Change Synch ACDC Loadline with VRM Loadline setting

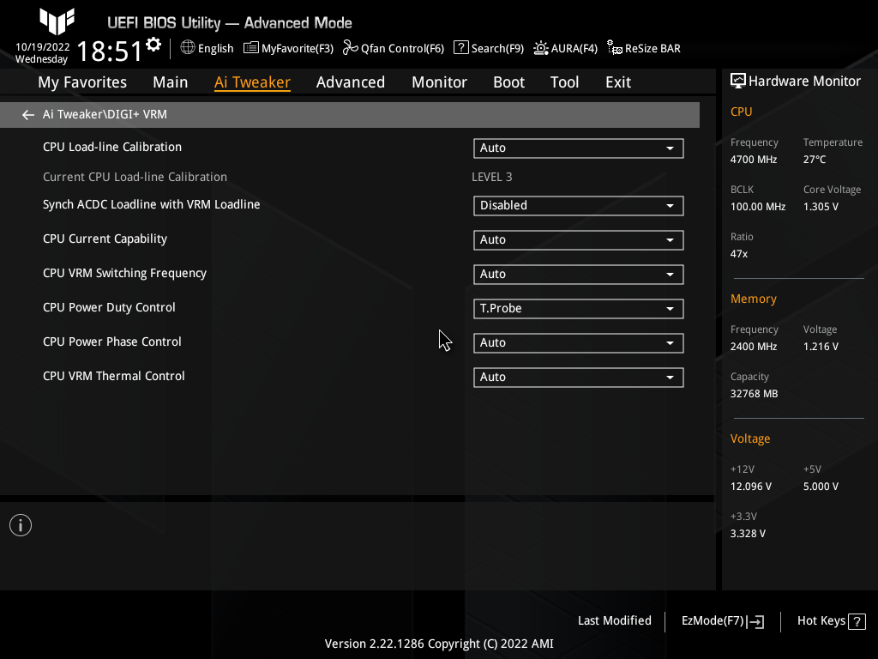tap(578, 205)
